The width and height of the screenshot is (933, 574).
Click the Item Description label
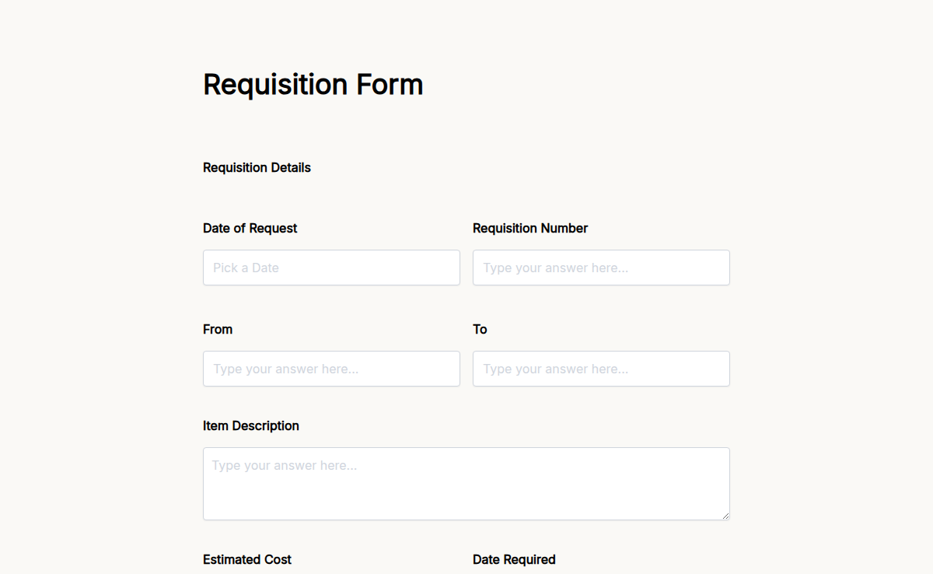tap(250, 425)
